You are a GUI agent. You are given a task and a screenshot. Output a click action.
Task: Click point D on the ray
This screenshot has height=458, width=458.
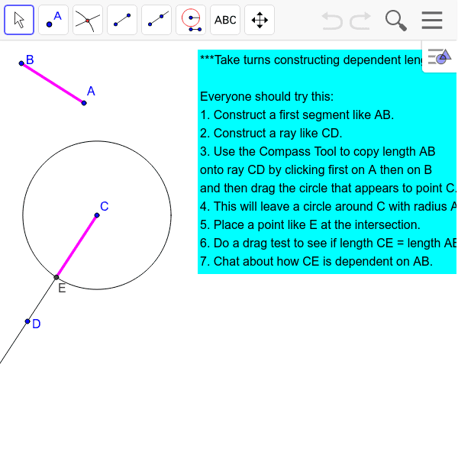pyautogui.click(x=27, y=321)
